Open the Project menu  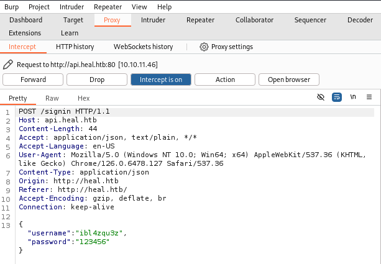tap(39, 7)
